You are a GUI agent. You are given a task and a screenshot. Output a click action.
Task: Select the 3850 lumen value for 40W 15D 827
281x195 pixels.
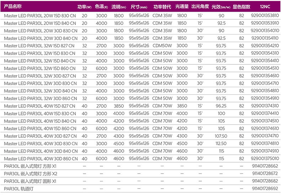tap(119, 106)
